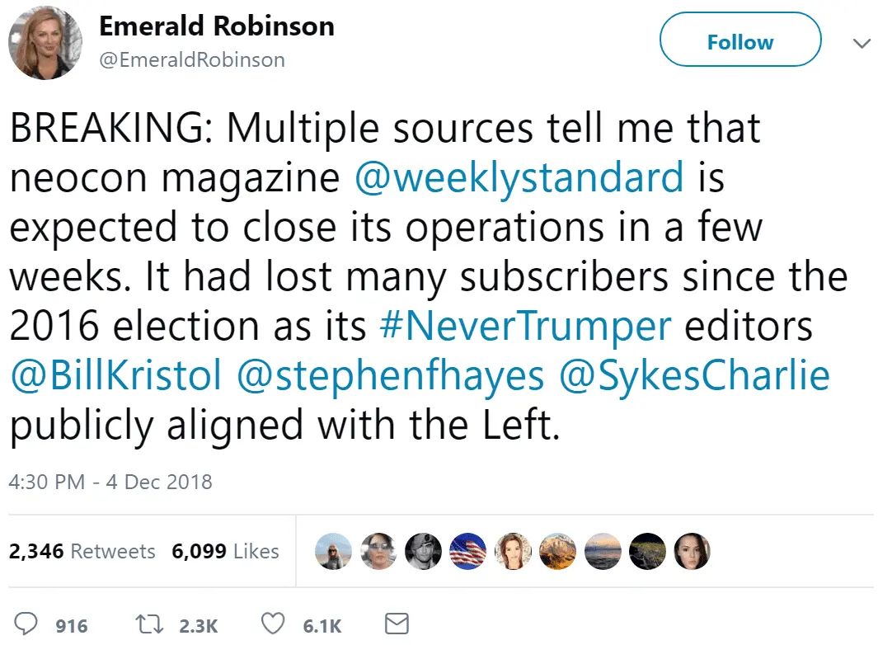This screenshot has height=645, width=878.
Task: Open the @weeklystandard mention link
Action: click(x=519, y=177)
